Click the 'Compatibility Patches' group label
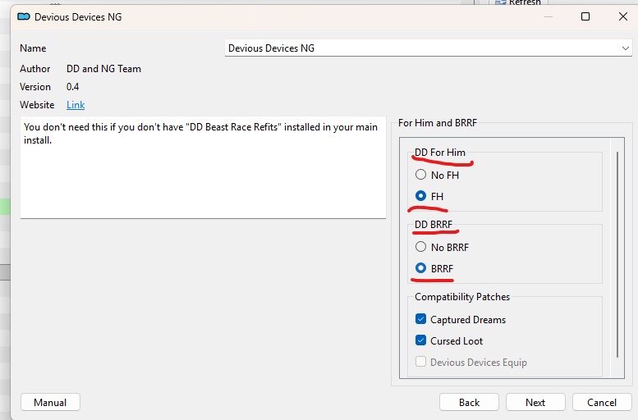The width and height of the screenshot is (638, 420). [462, 297]
